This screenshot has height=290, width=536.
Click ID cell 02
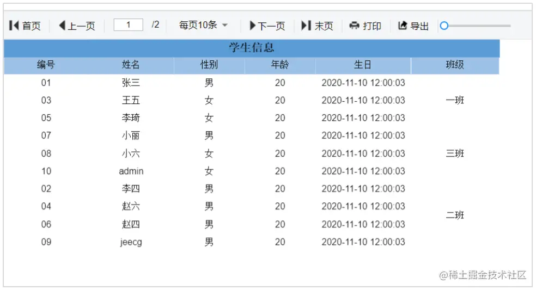46,189
